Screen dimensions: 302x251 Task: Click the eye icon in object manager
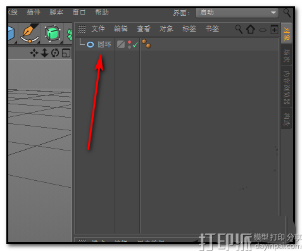pos(263,30)
